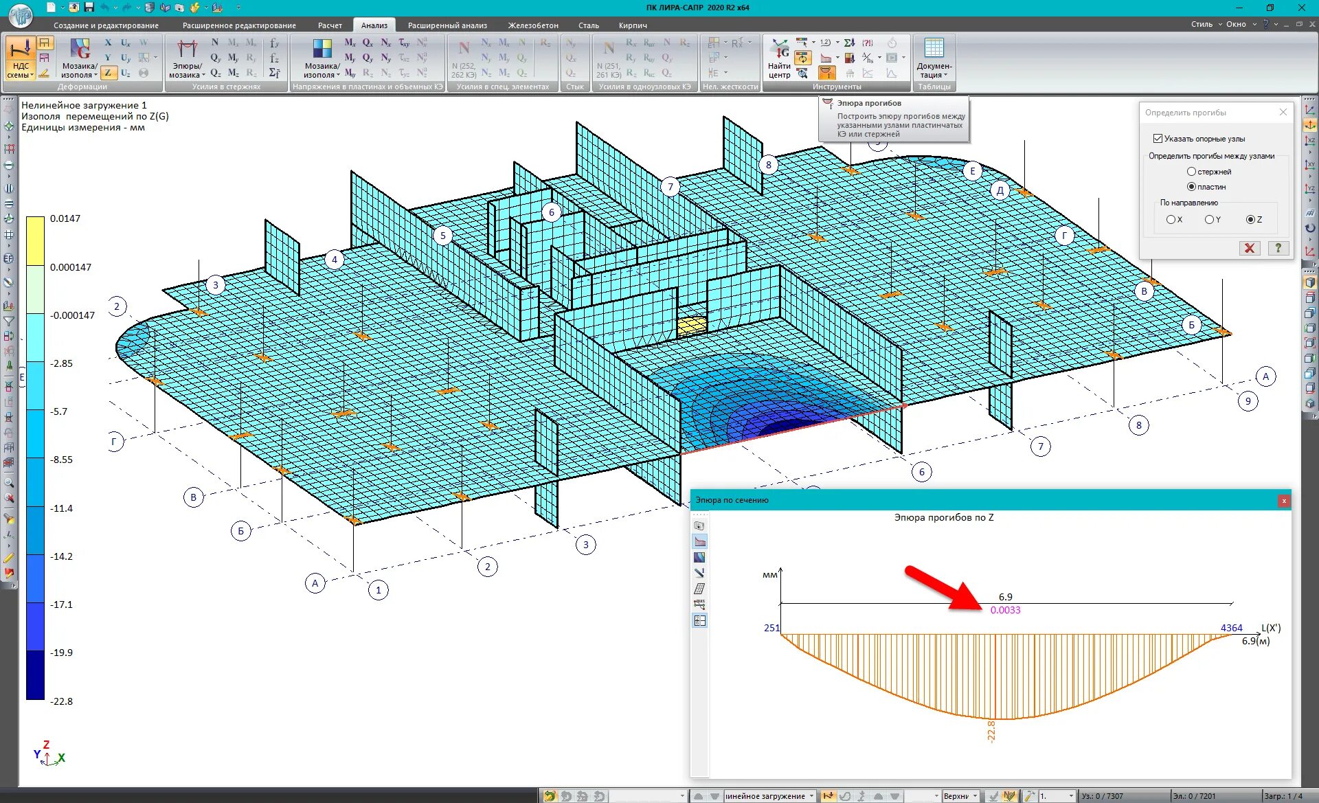Screen dimensions: 1319x803
Task: Click Уз.: 0 / 7307 status field
Action: (x=1124, y=796)
